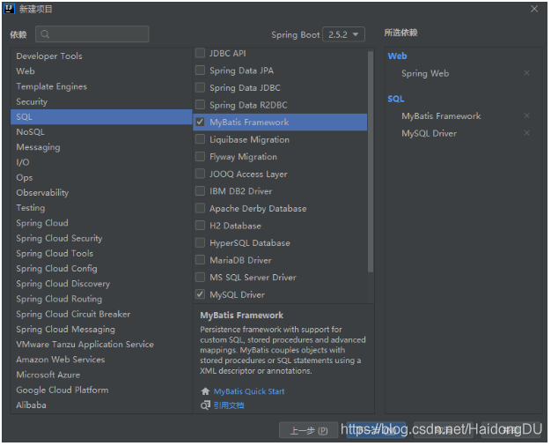Screen dimensions: 551x446
Task: Choose Spring Cloud category
Action: point(101,223)
